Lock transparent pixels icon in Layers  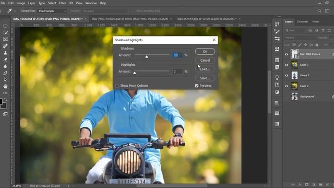[x=294, y=45]
